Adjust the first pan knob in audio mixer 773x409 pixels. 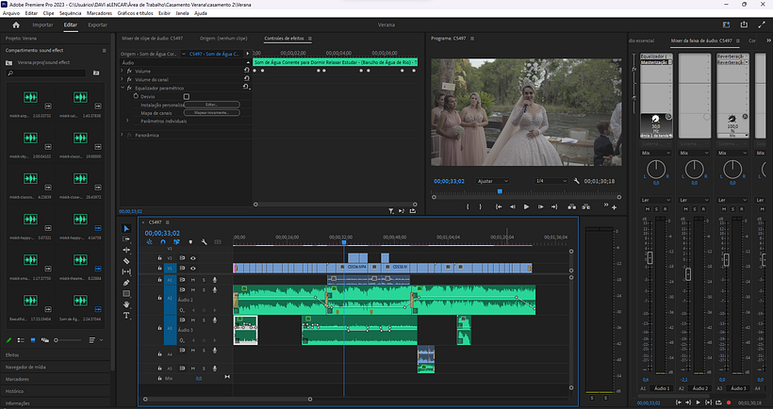pyautogui.click(x=655, y=170)
